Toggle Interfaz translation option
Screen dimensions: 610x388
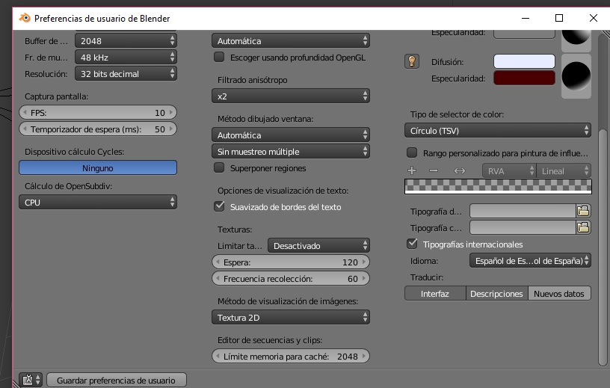click(x=435, y=294)
